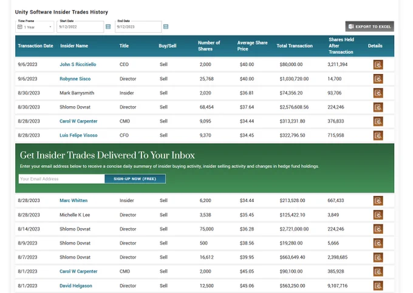Open Robynne Sisco insider profile link

pyautogui.click(x=75, y=79)
